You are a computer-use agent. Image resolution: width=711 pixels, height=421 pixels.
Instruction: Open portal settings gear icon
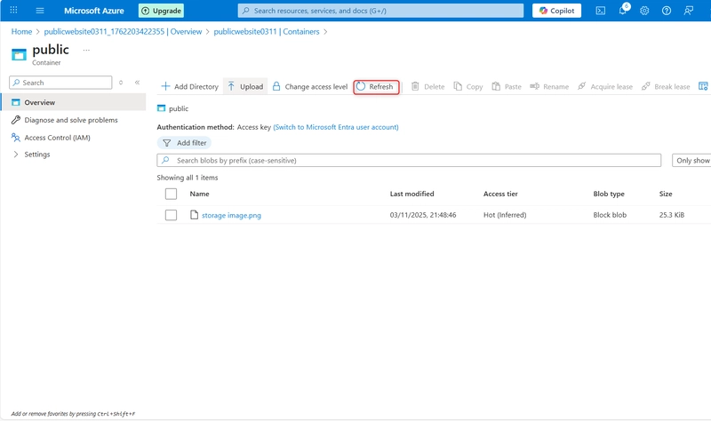[x=644, y=11]
